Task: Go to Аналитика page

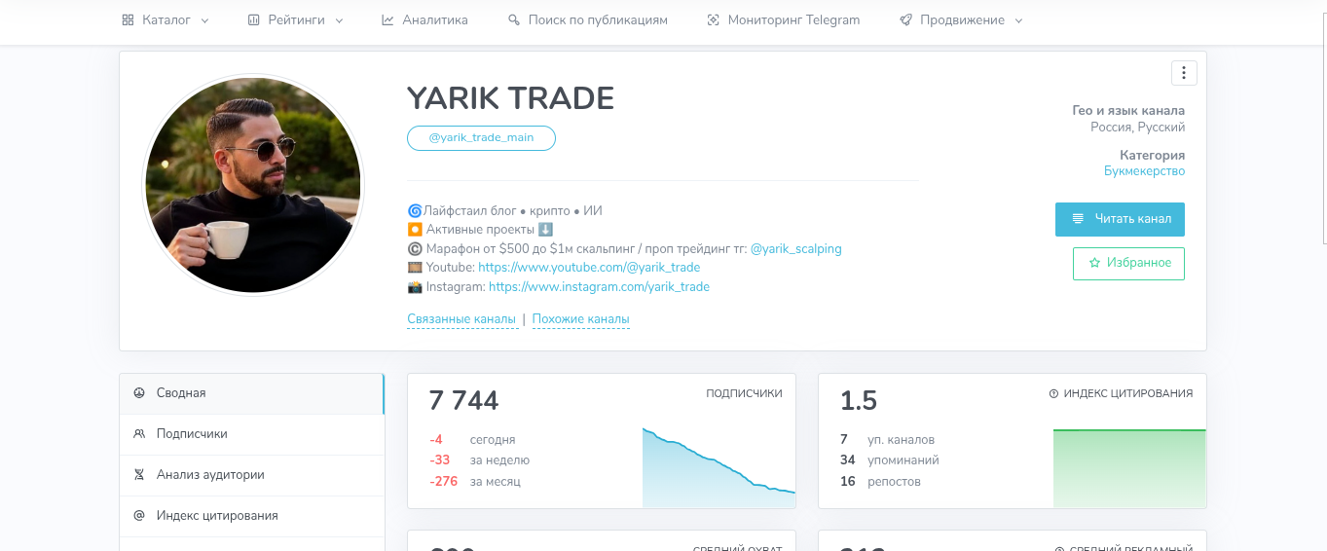Action: [424, 19]
